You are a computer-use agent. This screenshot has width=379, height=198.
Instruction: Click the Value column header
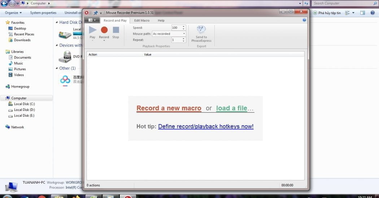point(148,54)
